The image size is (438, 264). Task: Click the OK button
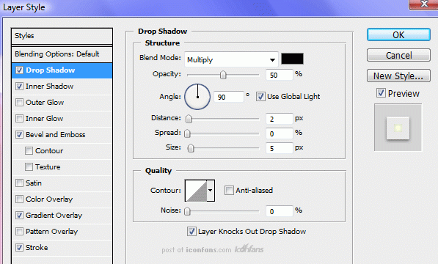point(398,35)
